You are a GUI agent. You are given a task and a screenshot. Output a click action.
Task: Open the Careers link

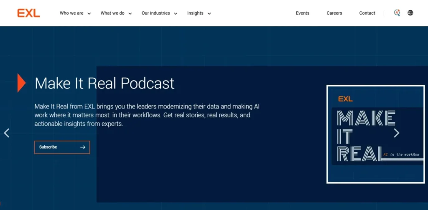click(x=334, y=13)
